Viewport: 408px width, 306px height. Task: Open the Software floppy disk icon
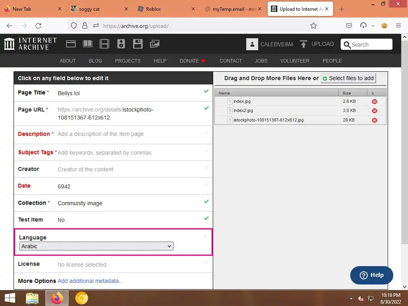(137, 44)
